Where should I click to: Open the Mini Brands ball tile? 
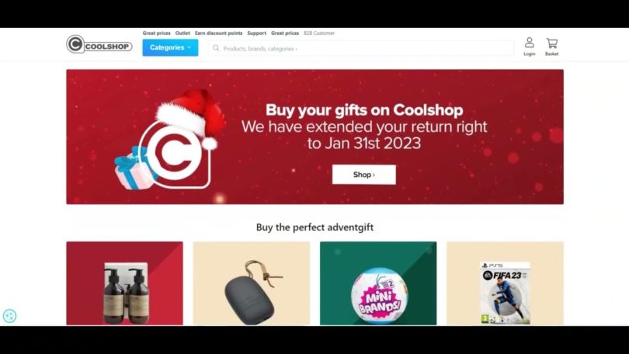pyautogui.click(x=378, y=283)
